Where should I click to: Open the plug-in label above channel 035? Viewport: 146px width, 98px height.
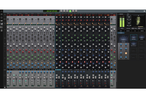pyautogui.click(x=9, y=14)
